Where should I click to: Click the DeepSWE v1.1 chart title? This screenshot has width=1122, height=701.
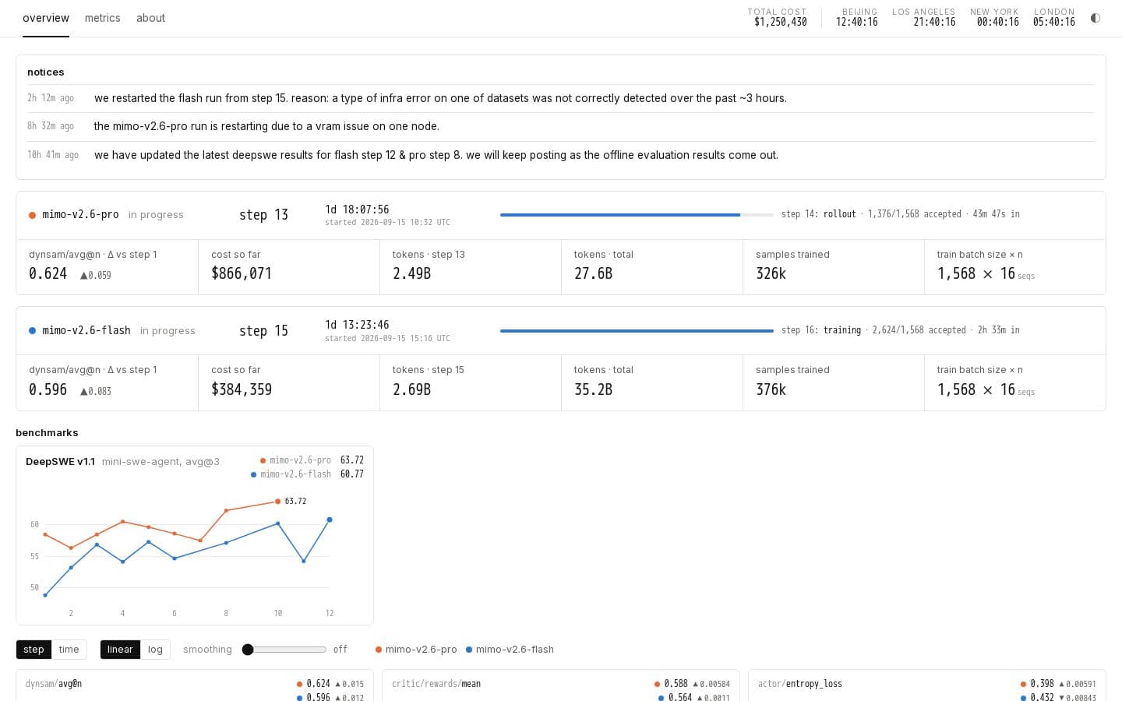pos(60,462)
